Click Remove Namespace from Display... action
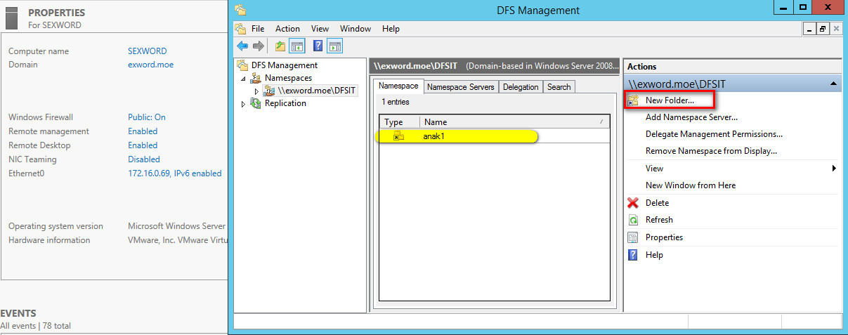Image resolution: width=848 pixels, height=335 pixels. point(711,151)
